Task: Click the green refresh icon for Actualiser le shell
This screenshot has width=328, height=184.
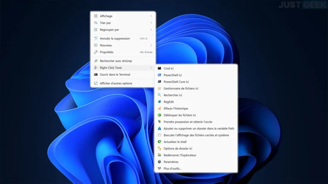Action: [x=159, y=142]
